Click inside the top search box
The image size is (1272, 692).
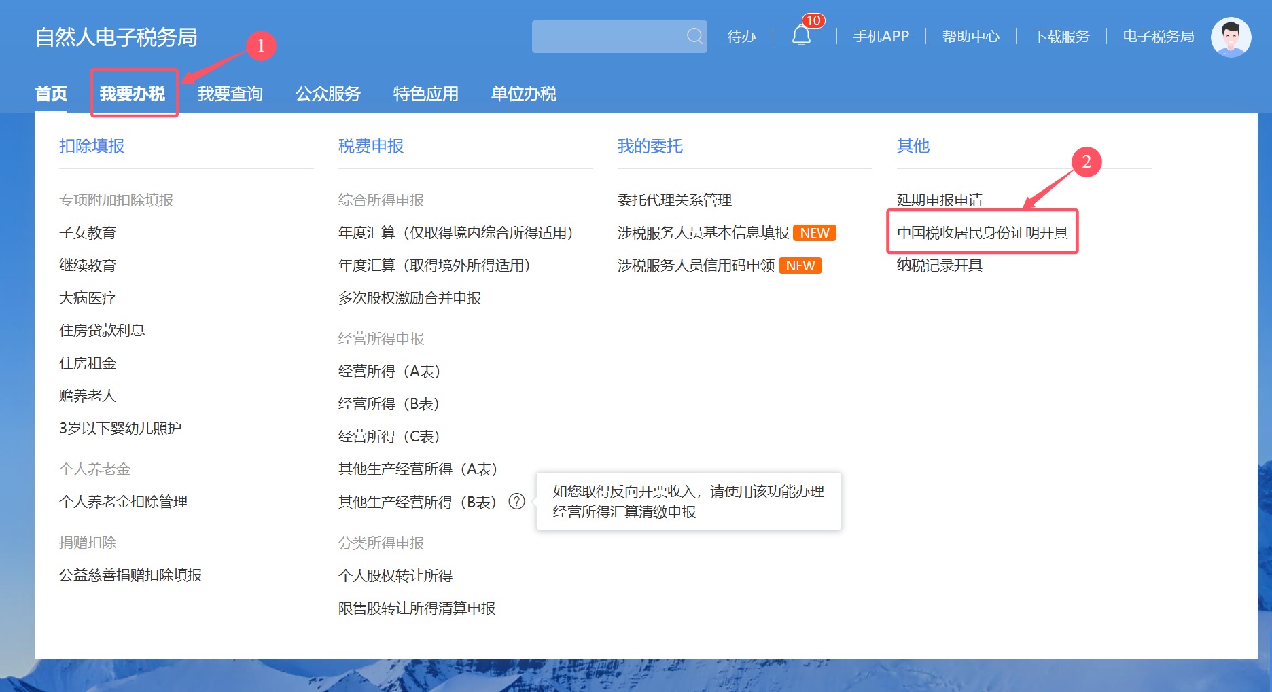point(608,37)
